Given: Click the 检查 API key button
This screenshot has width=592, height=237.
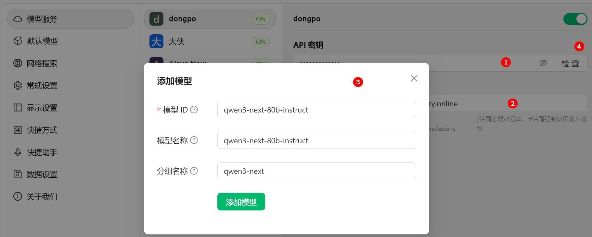Looking at the screenshot, I should [570, 63].
